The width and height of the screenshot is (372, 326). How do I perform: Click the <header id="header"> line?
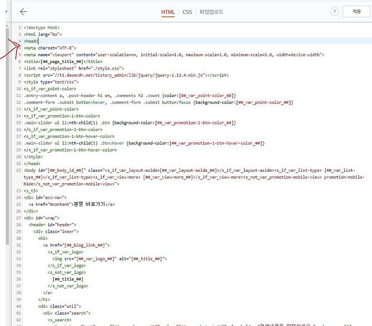(52, 225)
